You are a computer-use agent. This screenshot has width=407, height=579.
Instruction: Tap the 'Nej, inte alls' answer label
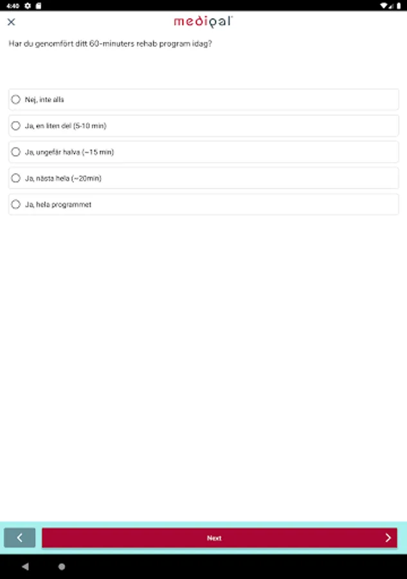44,100
